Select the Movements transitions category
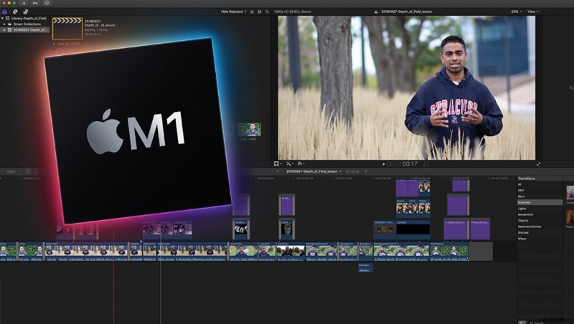 (525, 214)
